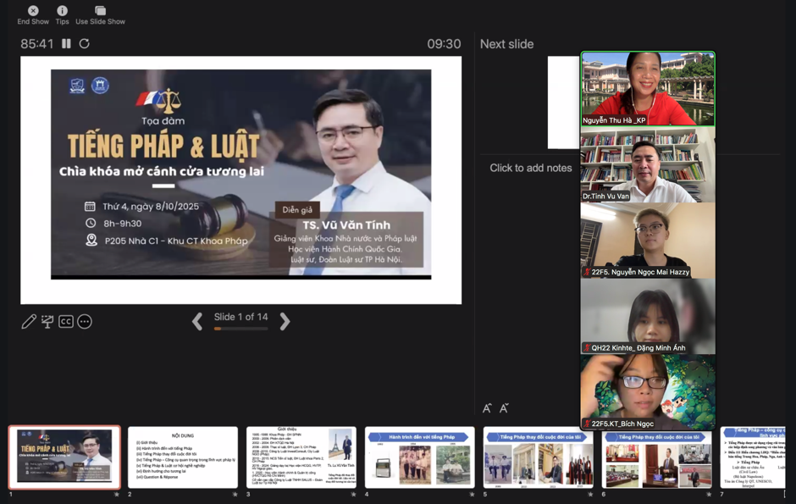This screenshot has width=796, height=504.
Task: Click the Use Slide Show icon
Action: coord(100,11)
